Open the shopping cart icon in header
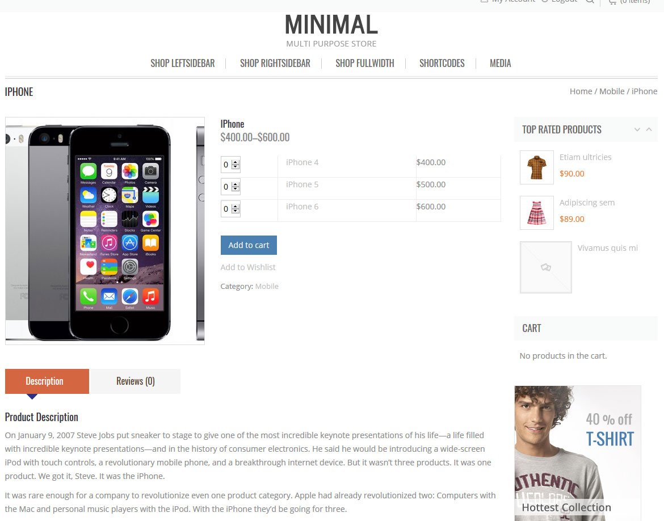This screenshot has width=664, height=521. 612,2
